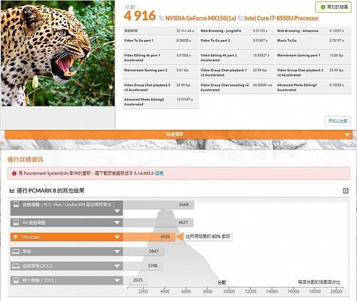The image size is (357, 301).
Task: Click the Web Browsing - JunglePin result
Action: pyautogui.click(x=237, y=31)
